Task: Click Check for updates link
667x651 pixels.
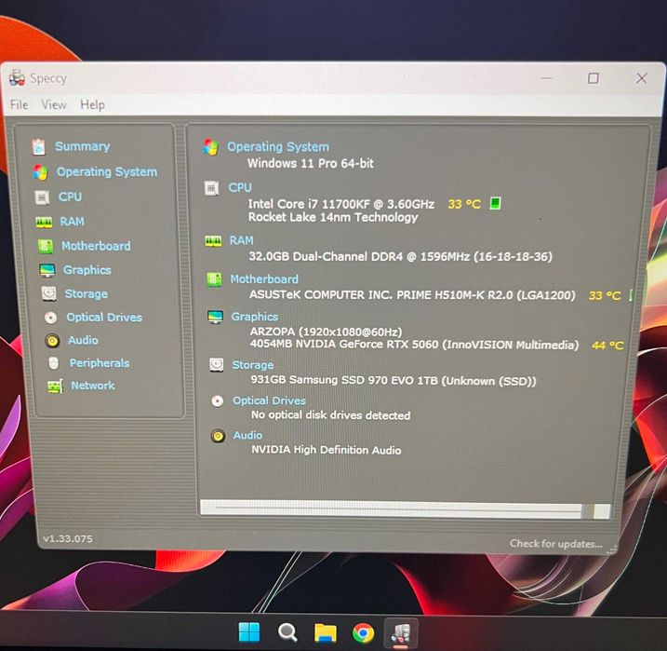Action: pos(556,544)
